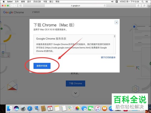Open the 文件 menu
151x113 pixels.
pyautogui.click(x=17, y=2)
